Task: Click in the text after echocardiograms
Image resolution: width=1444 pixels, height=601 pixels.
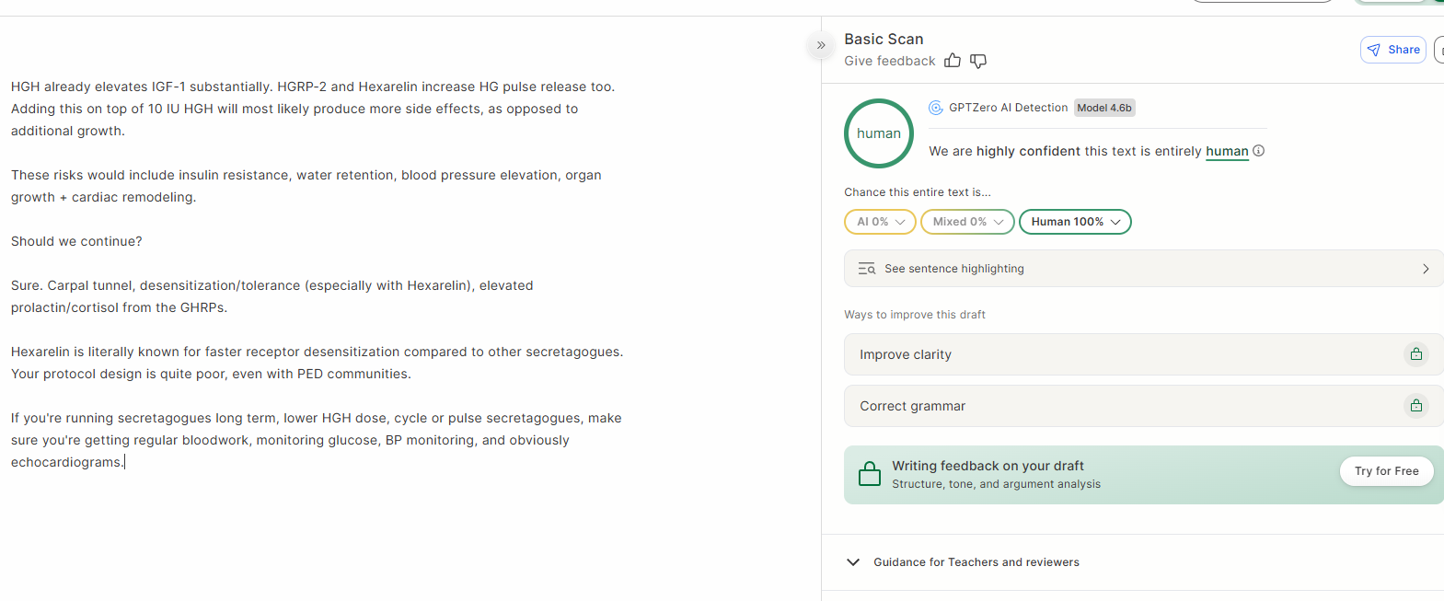Action: [126, 462]
